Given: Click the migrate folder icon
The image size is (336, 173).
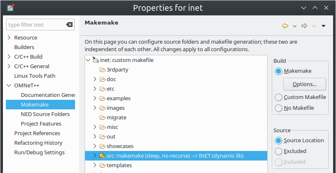Looking at the screenshot, I should pyautogui.click(x=103, y=117).
